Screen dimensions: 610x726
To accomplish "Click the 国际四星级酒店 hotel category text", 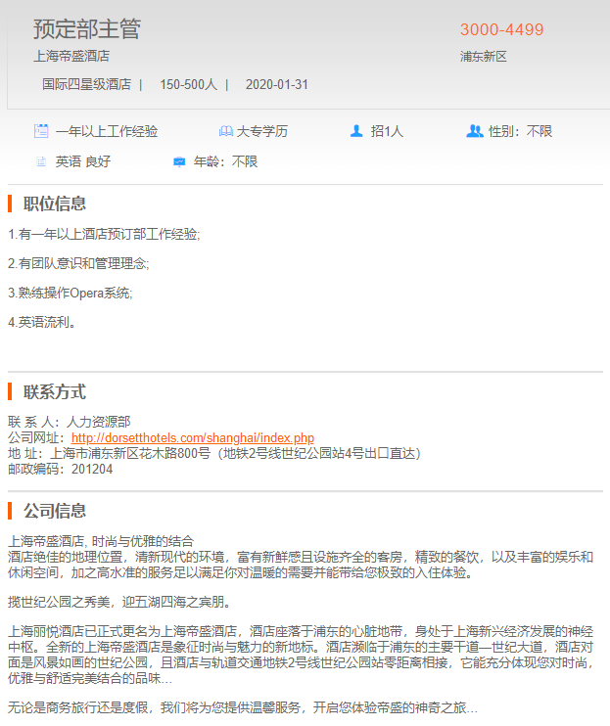I will point(86,84).
